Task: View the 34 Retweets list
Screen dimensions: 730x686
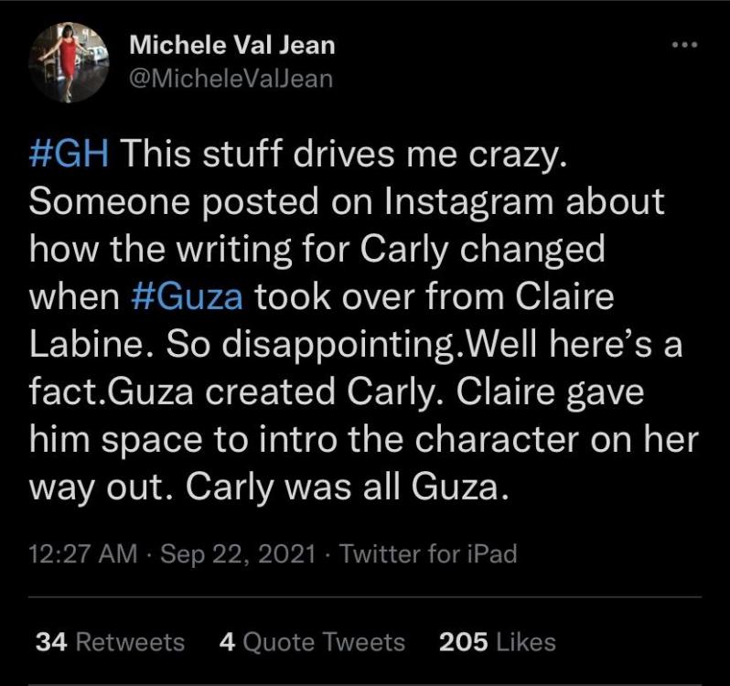Action: point(110,642)
